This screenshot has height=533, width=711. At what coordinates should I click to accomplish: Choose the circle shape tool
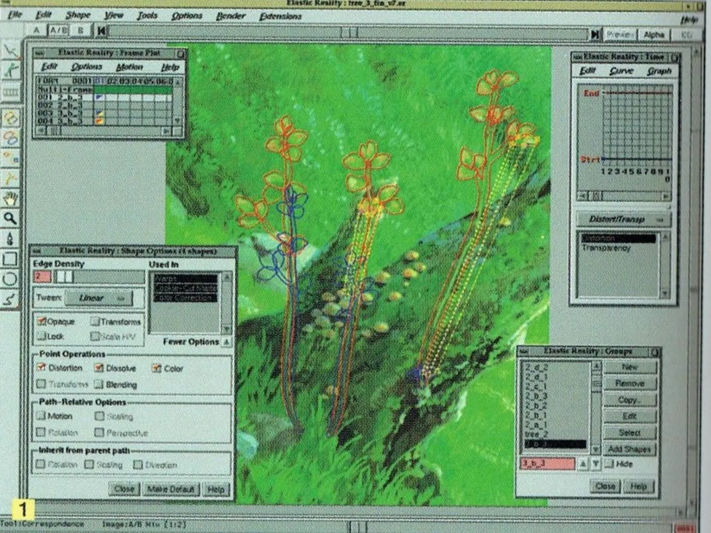coord(10,279)
